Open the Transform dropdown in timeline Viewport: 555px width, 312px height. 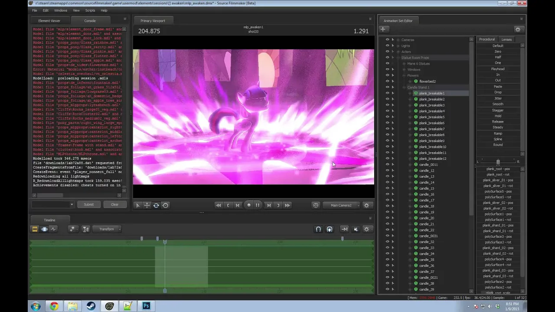click(x=108, y=229)
